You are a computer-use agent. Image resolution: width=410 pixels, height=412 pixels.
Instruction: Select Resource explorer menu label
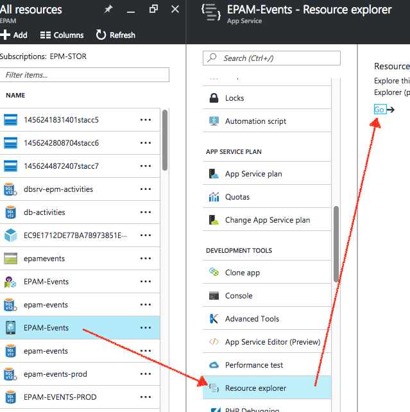click(x=255, y=388)
